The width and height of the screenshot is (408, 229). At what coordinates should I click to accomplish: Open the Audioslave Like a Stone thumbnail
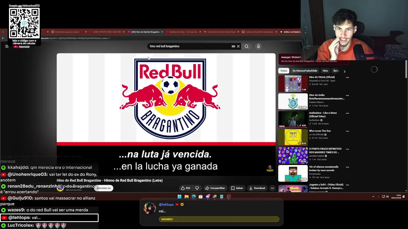(x=293, y=119)
